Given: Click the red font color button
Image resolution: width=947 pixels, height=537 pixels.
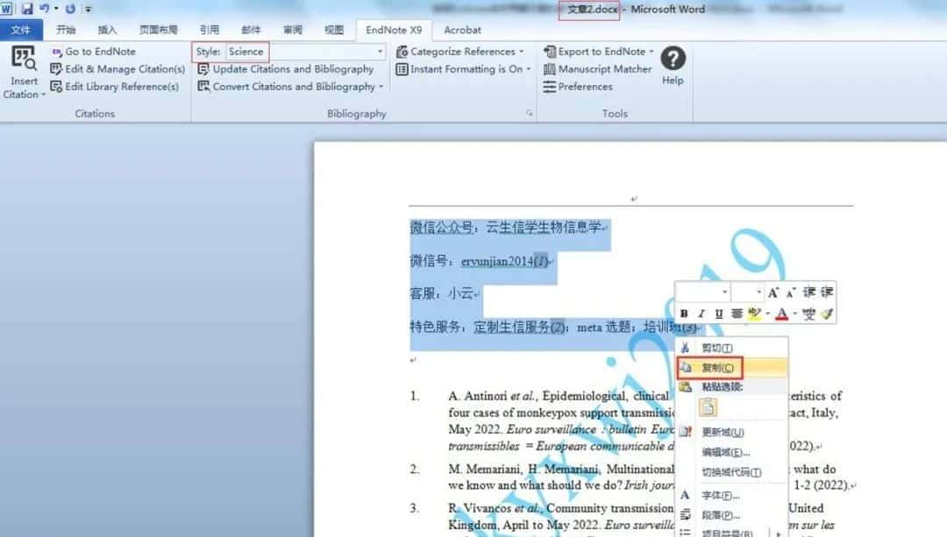Looking at the screenshot, I should pyautogui.click(x=783, y=314).
